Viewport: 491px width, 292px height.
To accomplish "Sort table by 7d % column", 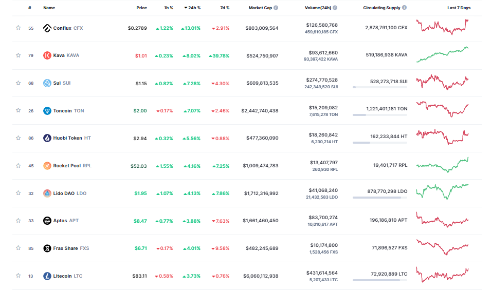I will (x=225, y=8).
